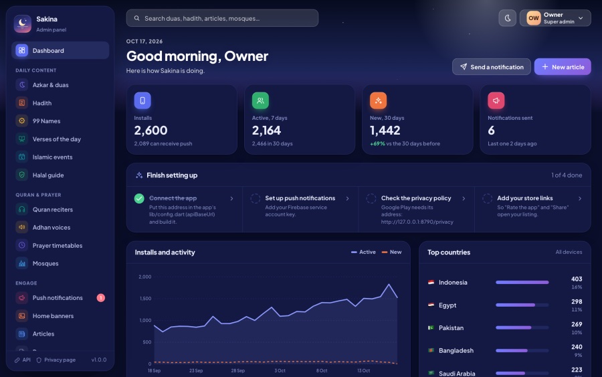Expand Set up push notifications chevron
The width and height of the screenshot is (602, 377).
[x=347, y=198]
